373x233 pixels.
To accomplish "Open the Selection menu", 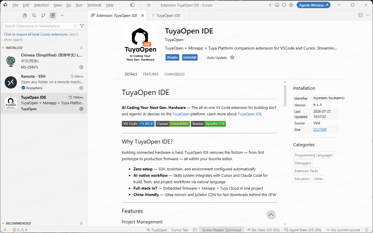I will point(41,5).
